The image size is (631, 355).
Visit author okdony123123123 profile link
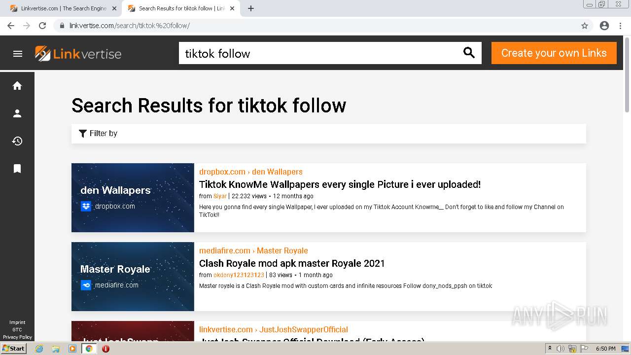pyautogui.click(x=239, y=275)
